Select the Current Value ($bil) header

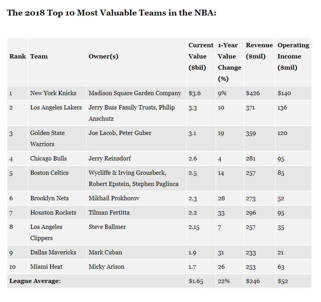point(201,56)
